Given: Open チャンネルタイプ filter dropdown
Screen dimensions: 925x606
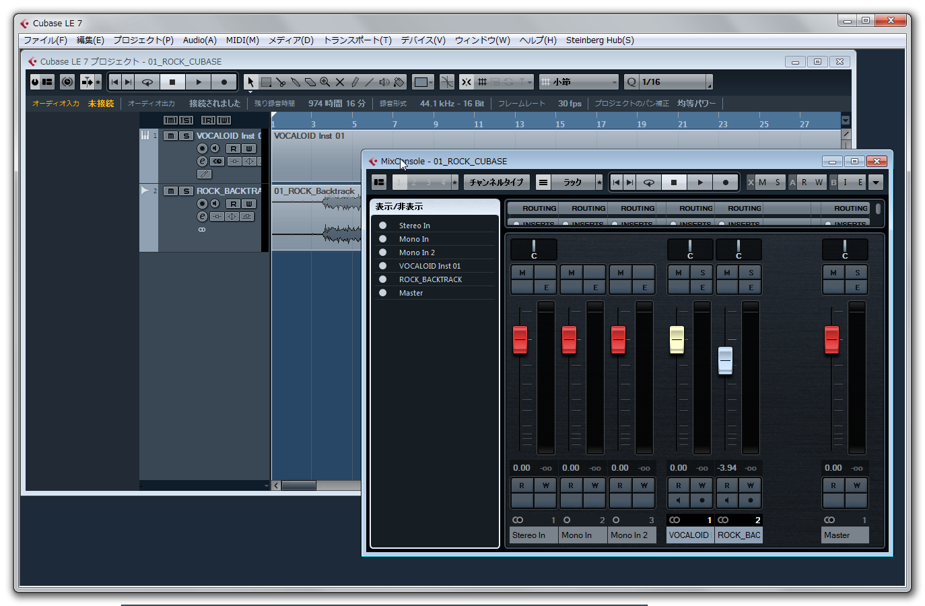Looking at the screenshot, I should click(497, 182).
